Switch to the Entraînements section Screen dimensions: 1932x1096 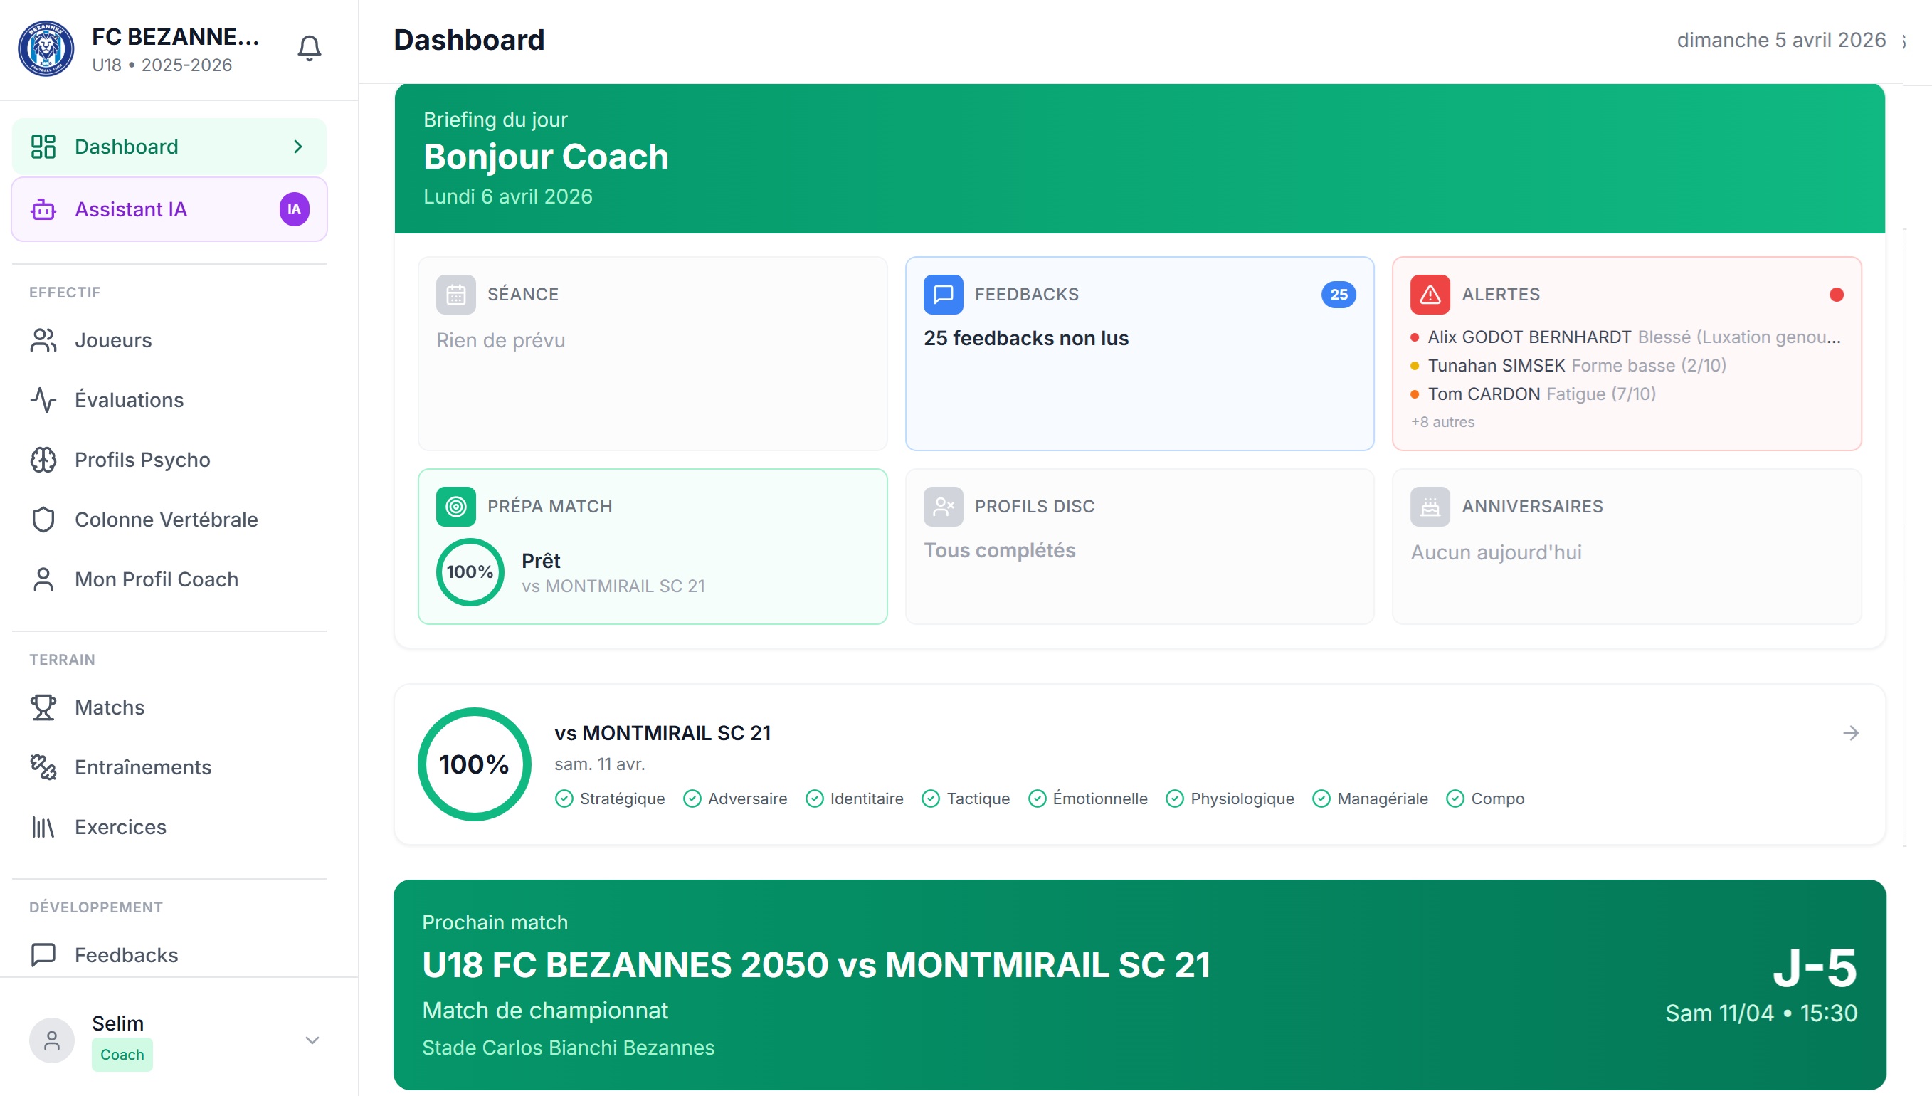click(143, 767)
